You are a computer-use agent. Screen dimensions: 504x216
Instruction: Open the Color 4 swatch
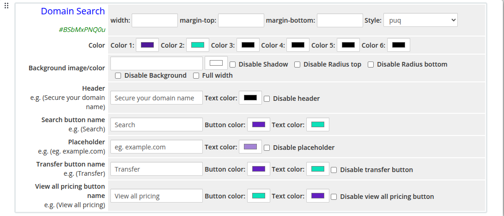tap(298, 45)
